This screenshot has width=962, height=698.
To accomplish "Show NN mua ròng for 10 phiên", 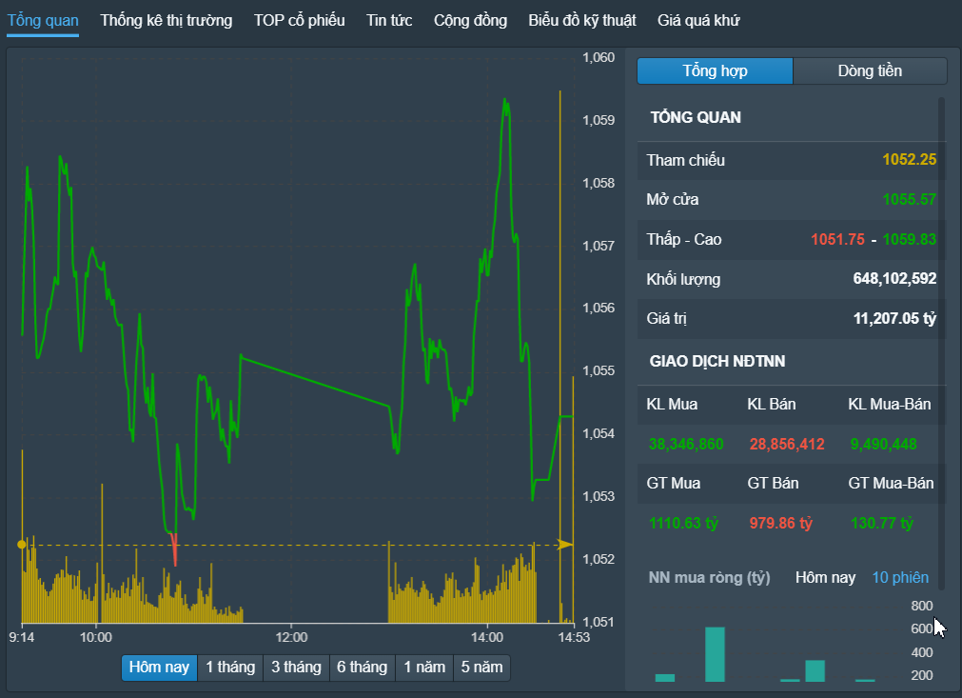I will coord(900,578).
